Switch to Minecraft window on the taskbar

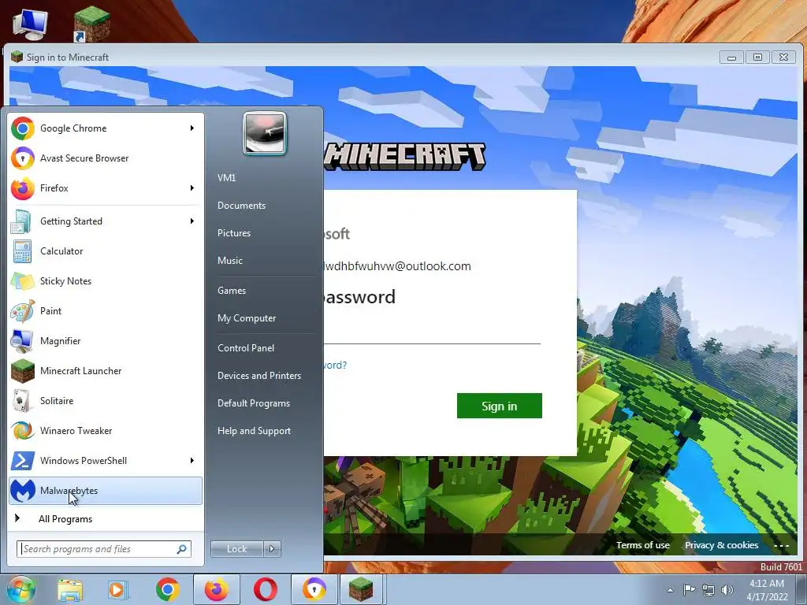coord(361,589)
